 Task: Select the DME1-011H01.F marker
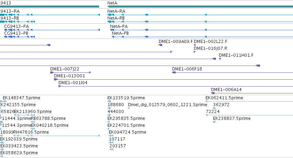[x=220, y=59]
